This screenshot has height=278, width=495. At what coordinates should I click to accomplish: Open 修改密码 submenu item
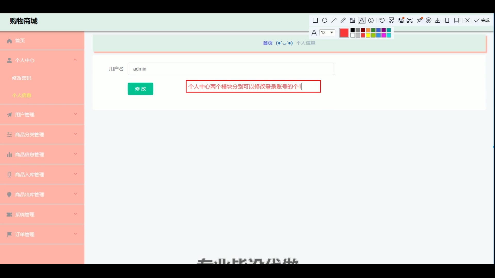22,78
